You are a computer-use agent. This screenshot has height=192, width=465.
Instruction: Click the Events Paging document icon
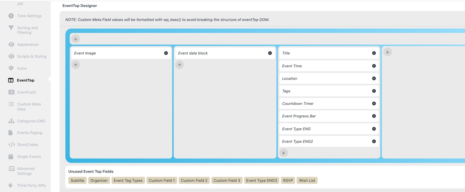tap(11, 133)
